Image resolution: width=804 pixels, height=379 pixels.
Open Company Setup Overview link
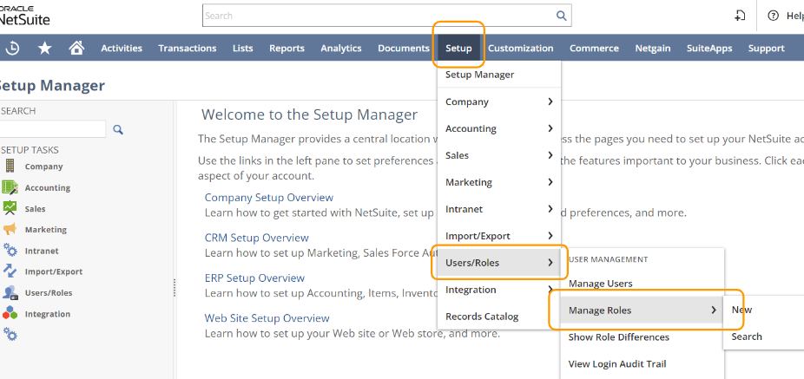click(268, 198)
